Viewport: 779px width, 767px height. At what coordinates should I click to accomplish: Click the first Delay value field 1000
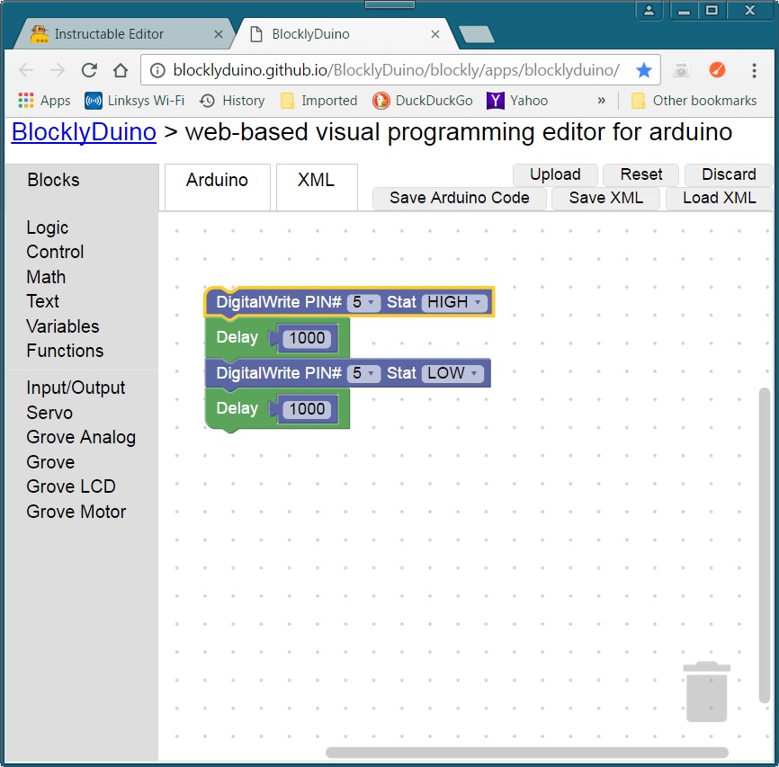[x=307, y=339]
